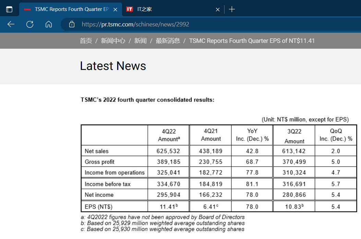Click the Income before tax row label
361x239 pixels.
tap(108, 184)
